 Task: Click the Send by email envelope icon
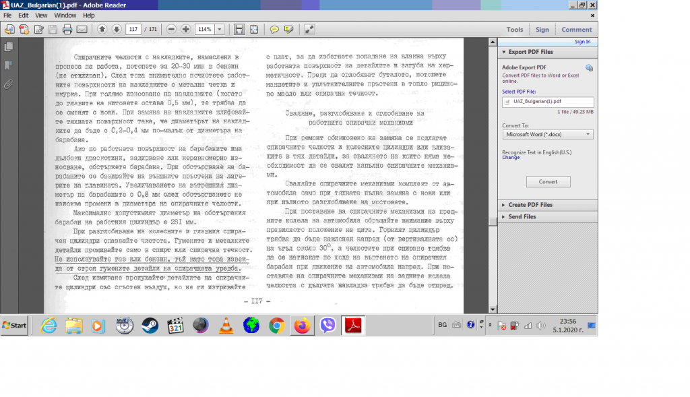[82, 30]
